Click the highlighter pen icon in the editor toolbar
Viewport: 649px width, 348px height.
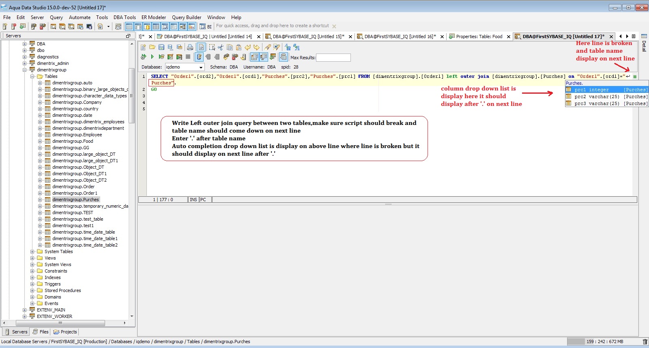pos(268,47)
